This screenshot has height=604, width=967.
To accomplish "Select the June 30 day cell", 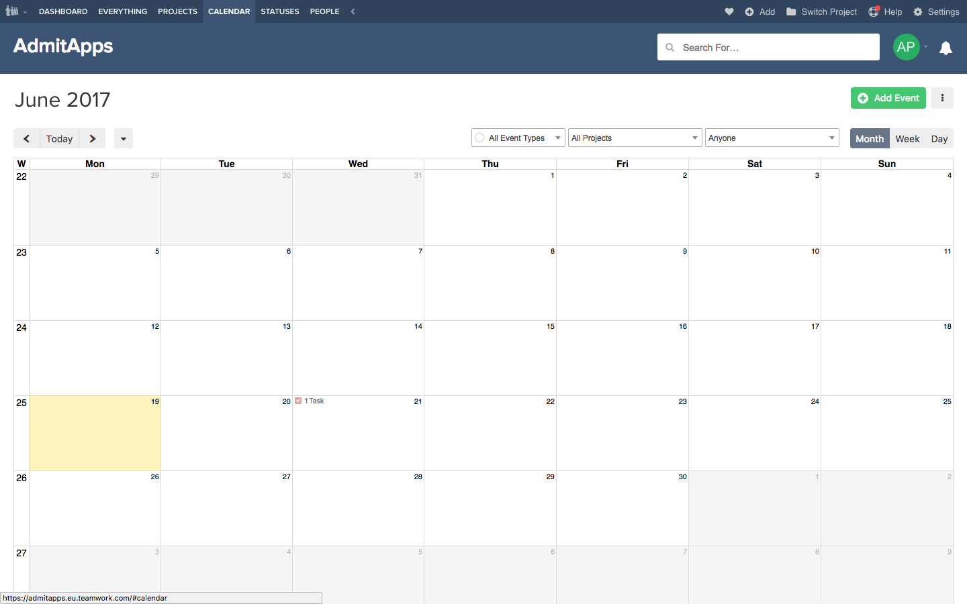I will (623, 508).
